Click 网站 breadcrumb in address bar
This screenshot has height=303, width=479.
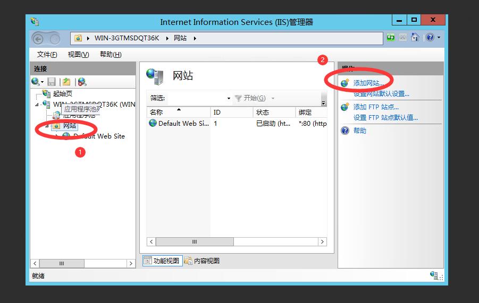180,38
